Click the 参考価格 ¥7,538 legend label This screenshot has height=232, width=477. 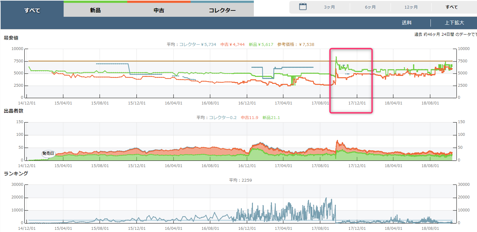point(296,44)
